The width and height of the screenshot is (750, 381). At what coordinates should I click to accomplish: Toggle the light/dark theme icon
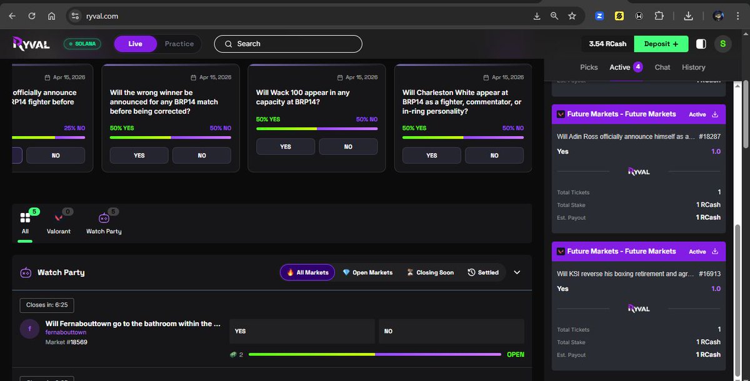click(x=701, y=44)
